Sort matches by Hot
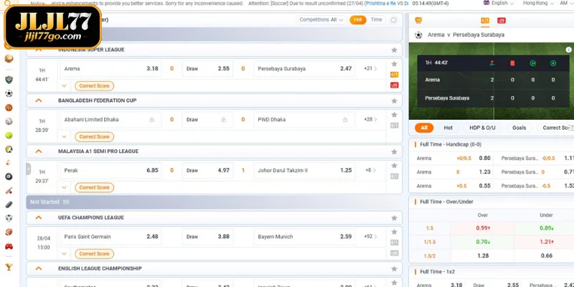Image resolution: width=574 pixels, height=287 pixels. pyautogui.click(x=358, y=20)
